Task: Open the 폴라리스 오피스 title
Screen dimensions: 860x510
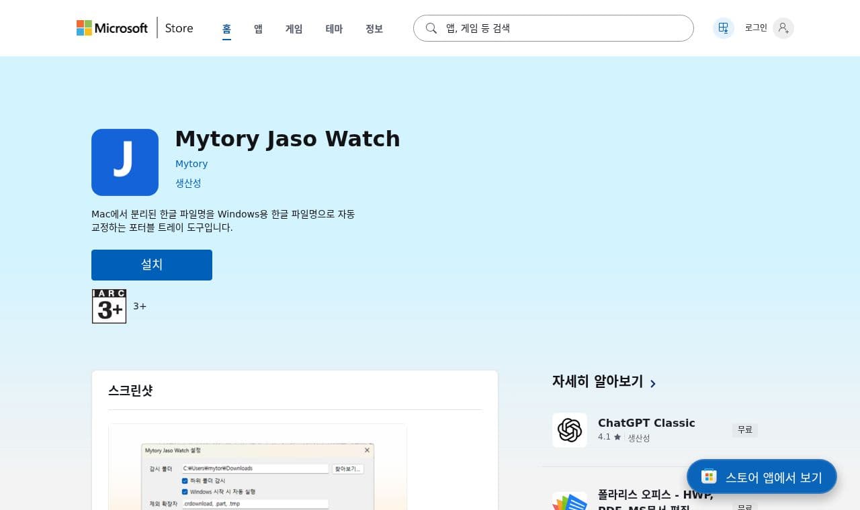Action: pyautogui.click(x=656, y=501)
